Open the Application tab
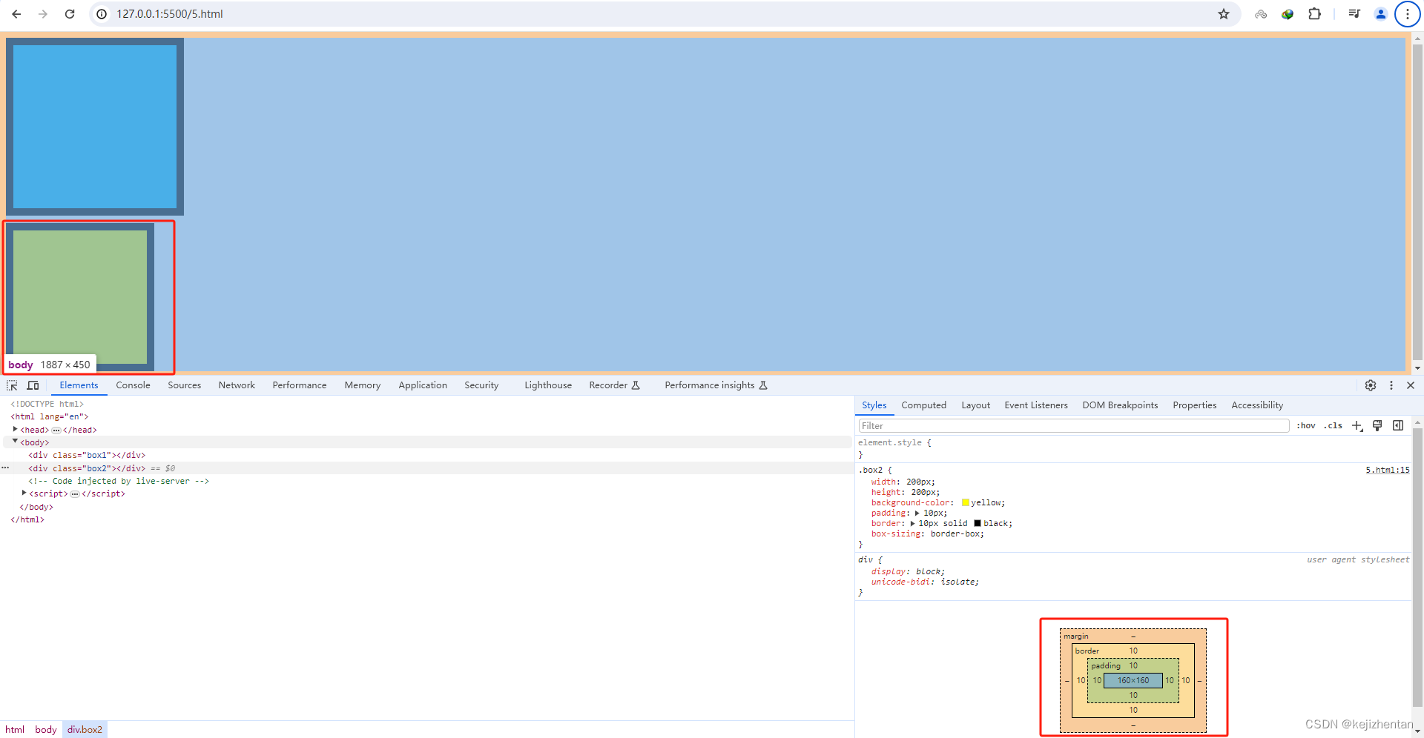Image resolution: width=1424 pixels, height=738 pixels. click(423, 385)
